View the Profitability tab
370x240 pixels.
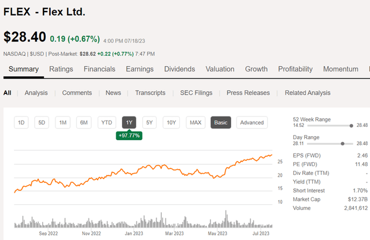click(295, 69)
